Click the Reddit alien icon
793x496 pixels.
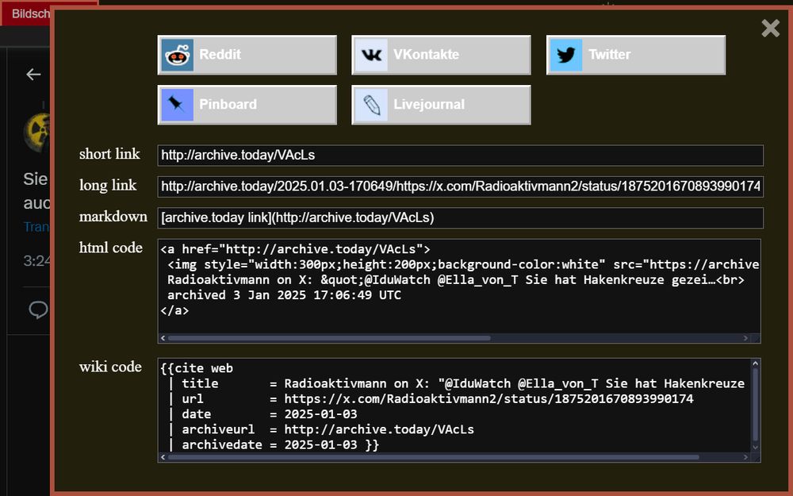pyautogui.click(x=177, y=55)
